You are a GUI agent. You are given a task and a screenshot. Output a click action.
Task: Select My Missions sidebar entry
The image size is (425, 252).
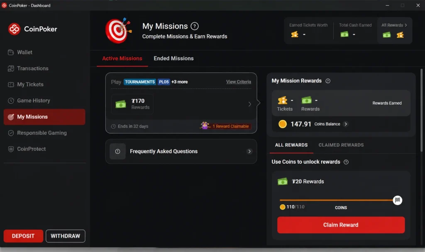pos(44,117)
